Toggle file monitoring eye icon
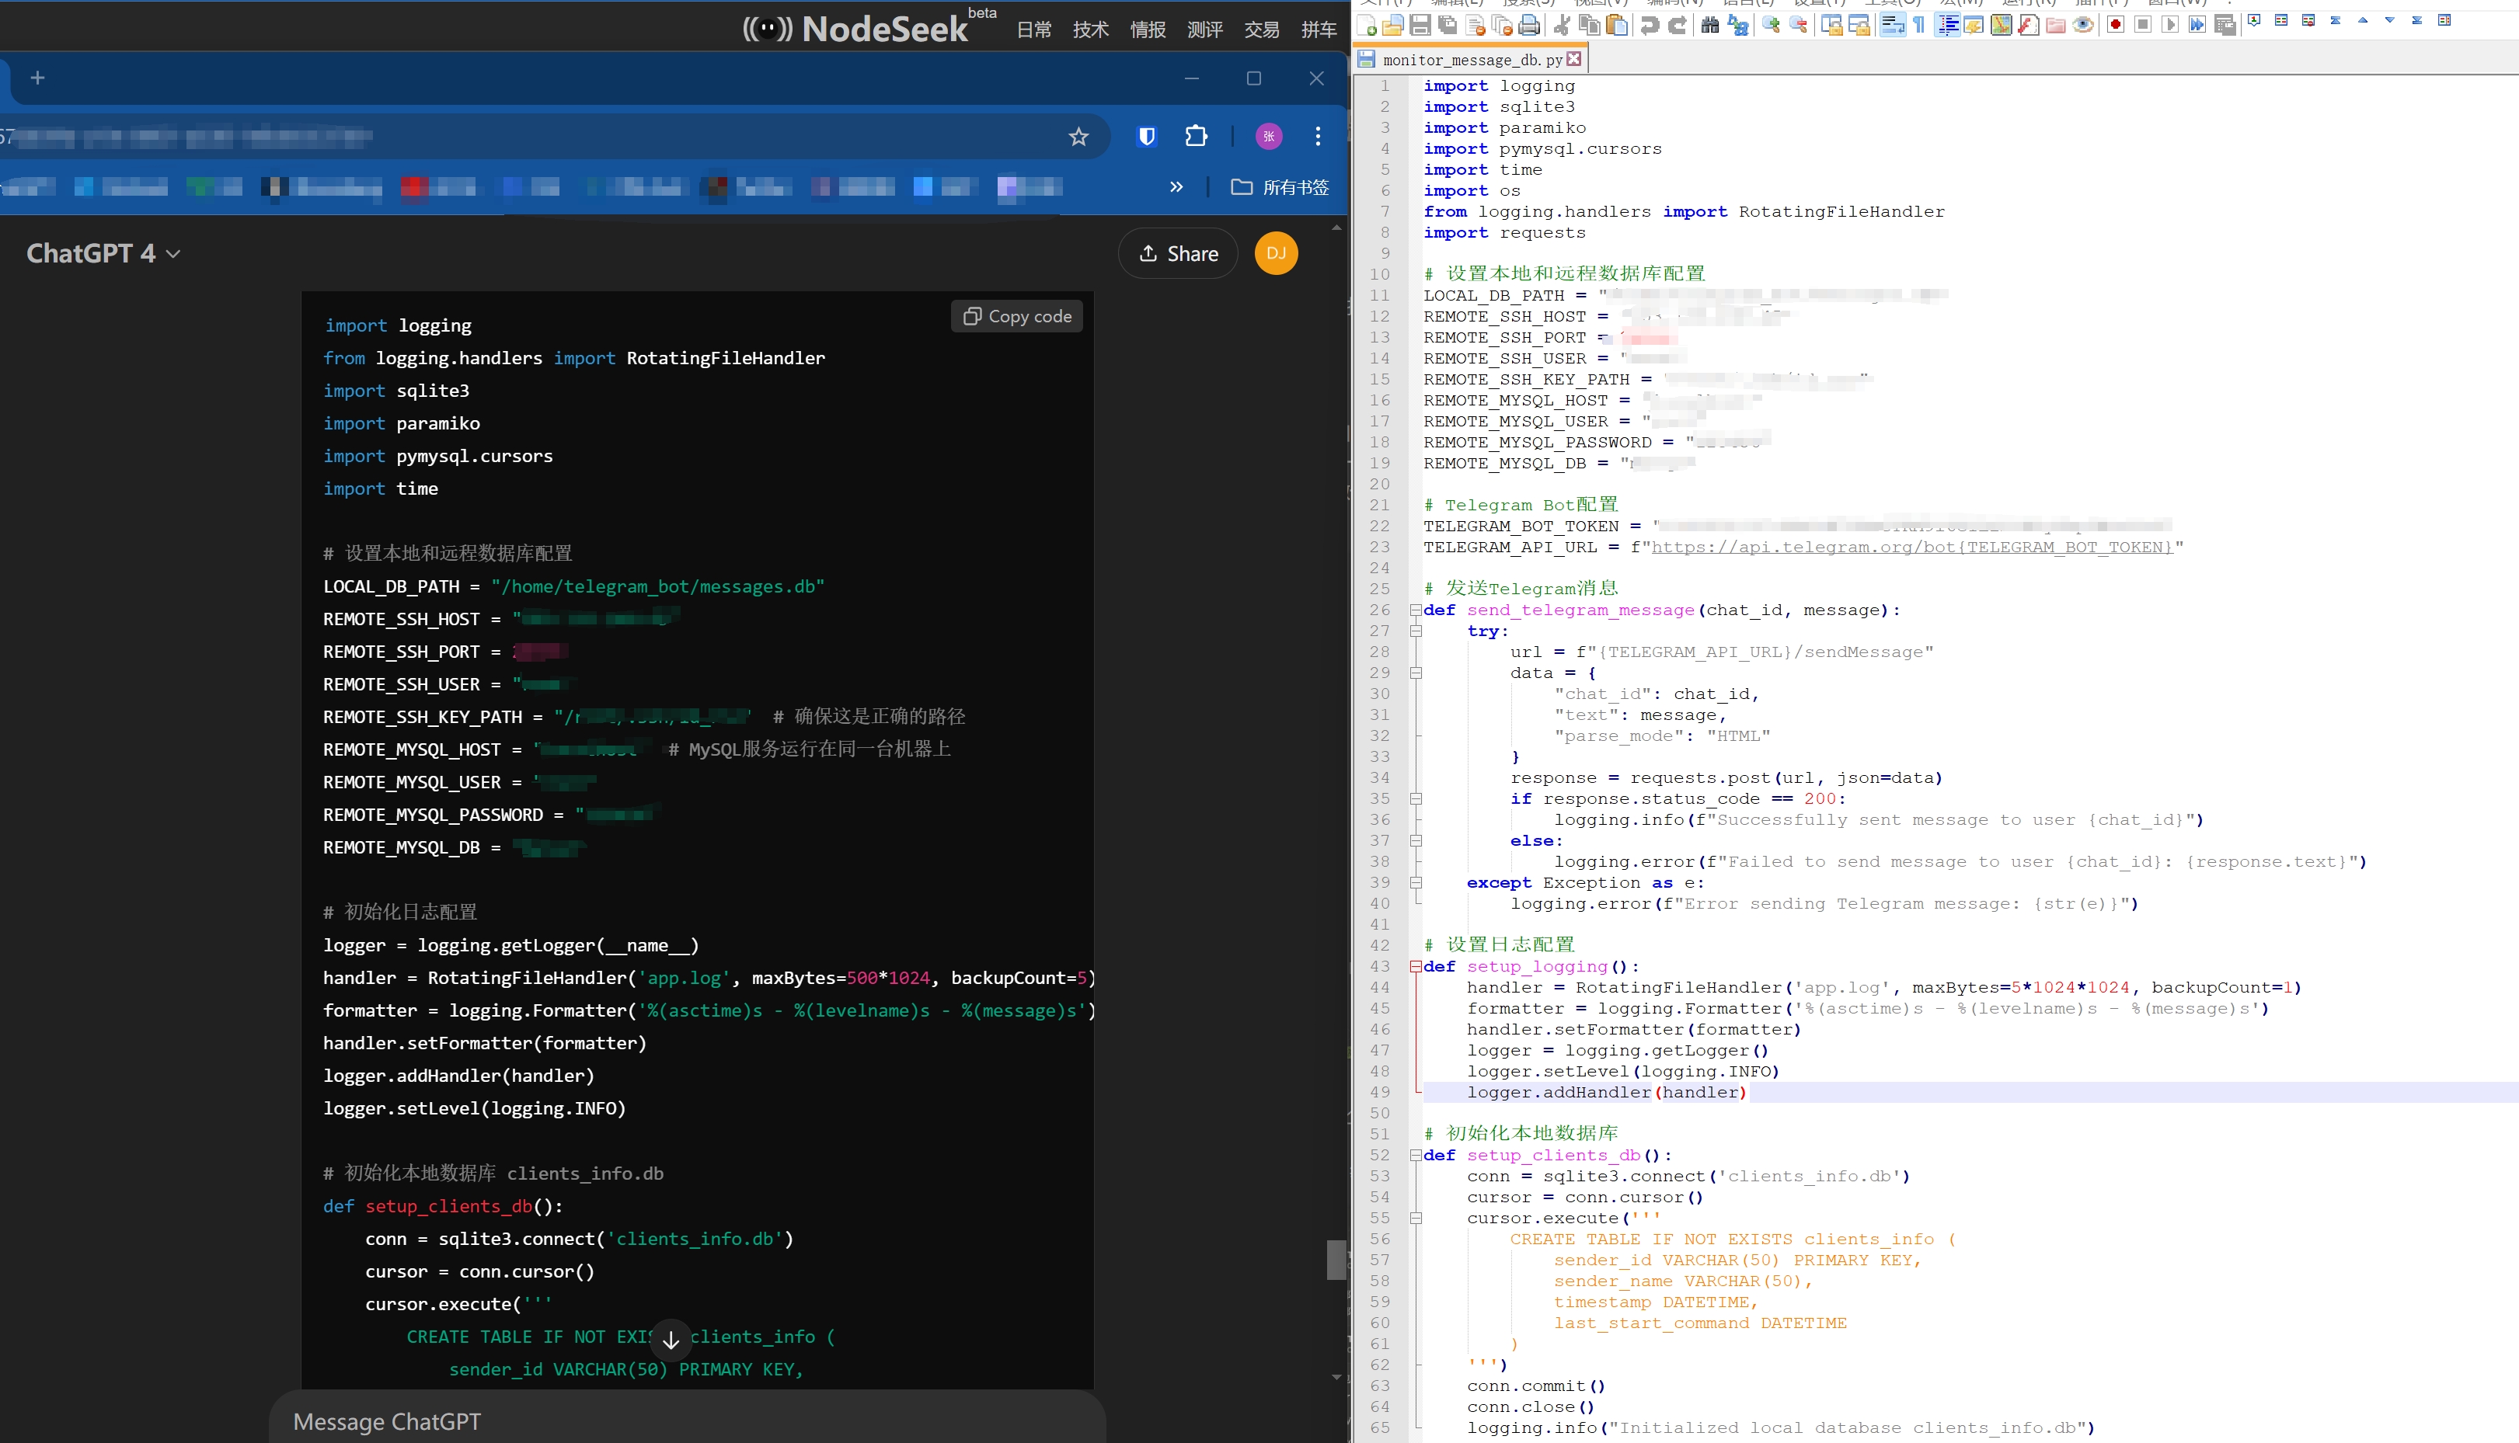2519x1443 pixels. coord(2083,25)
